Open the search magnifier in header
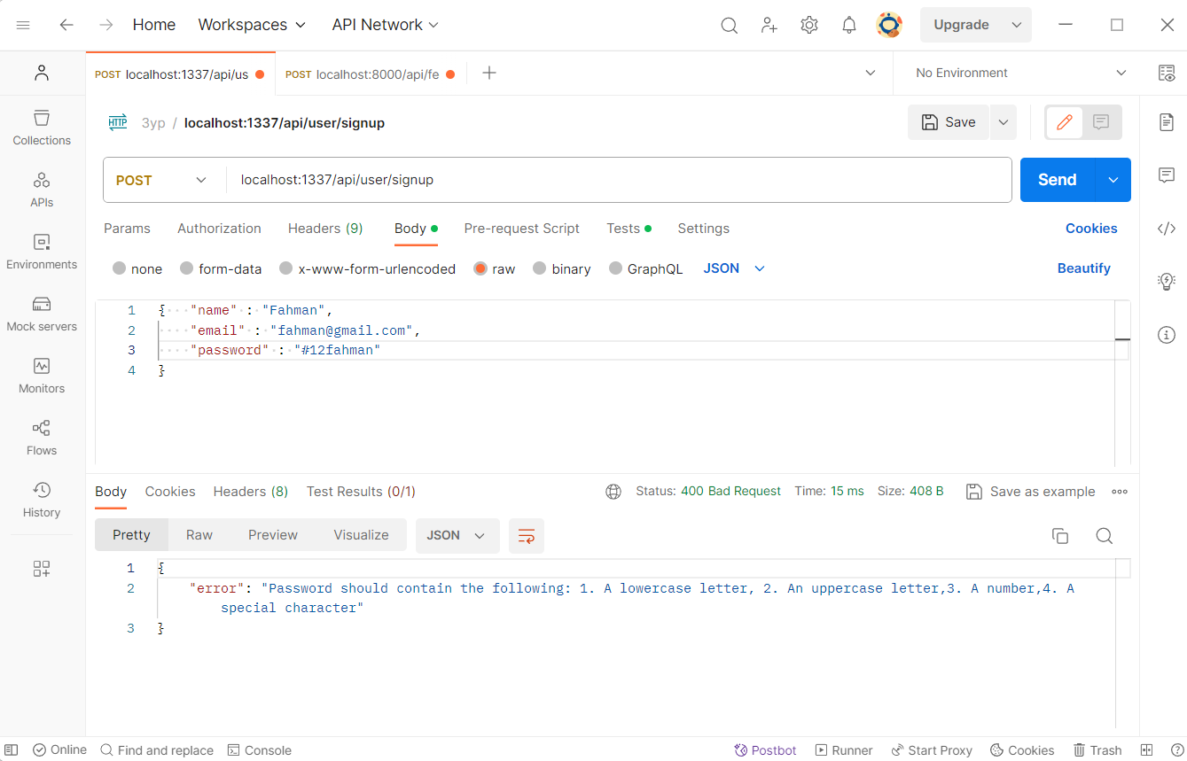This screenshot has width=1187, height=761. 729,26
